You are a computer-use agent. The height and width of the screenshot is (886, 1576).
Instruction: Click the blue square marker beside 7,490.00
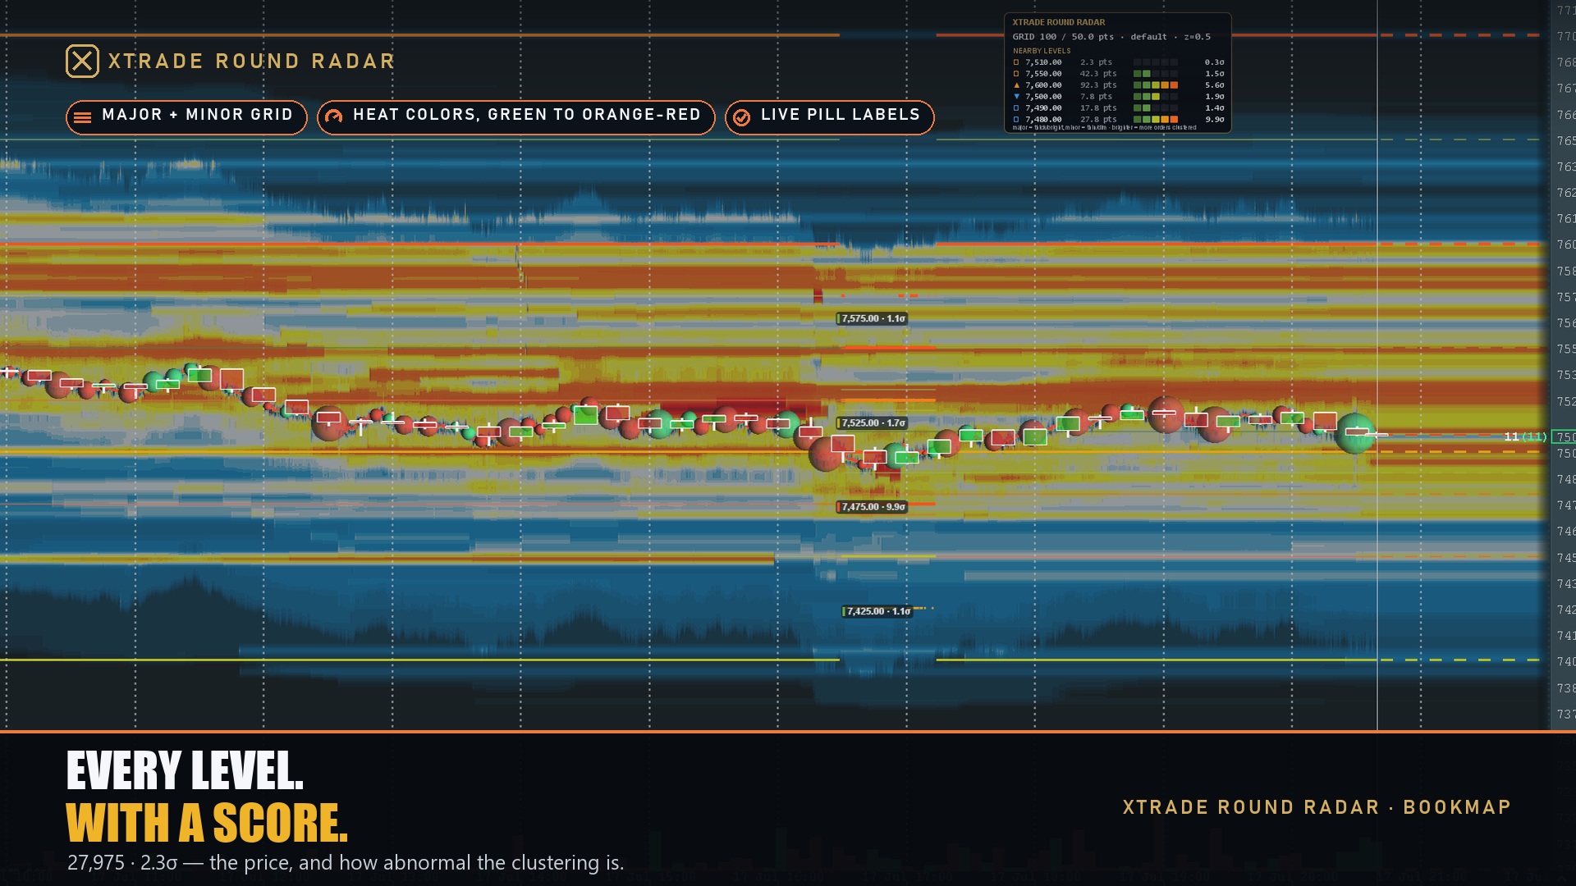pos(1016,108)
